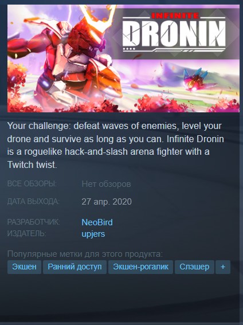Click the Twitch twist text in description

click(x=32, y=165)
